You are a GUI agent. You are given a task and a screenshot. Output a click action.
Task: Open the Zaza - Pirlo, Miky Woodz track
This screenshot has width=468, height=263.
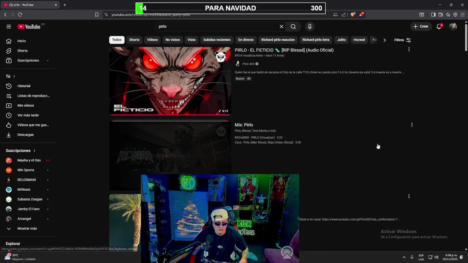click(x=268, y=142)
